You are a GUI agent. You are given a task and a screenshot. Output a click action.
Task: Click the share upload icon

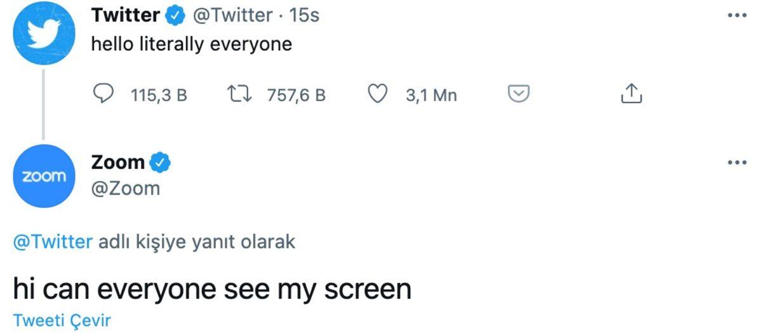pyautogui.click(x=631, y=94)
